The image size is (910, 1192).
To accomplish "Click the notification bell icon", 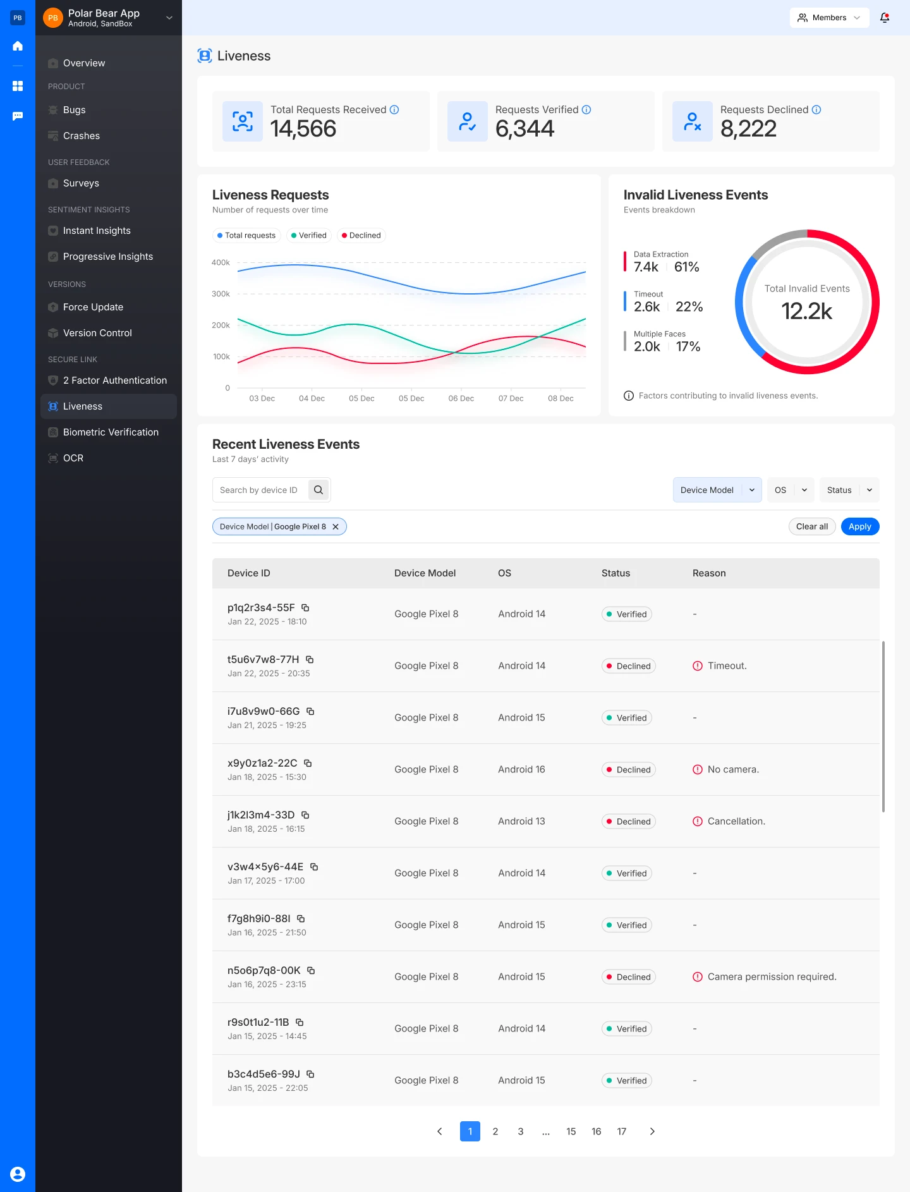I will 885,18.
